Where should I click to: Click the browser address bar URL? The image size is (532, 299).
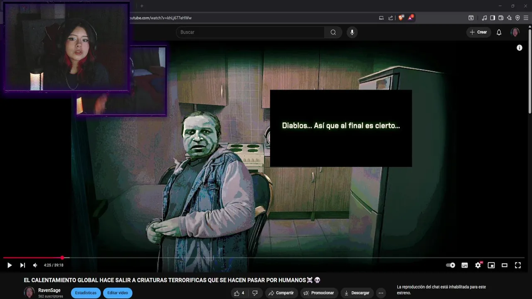tap(160, 18)
